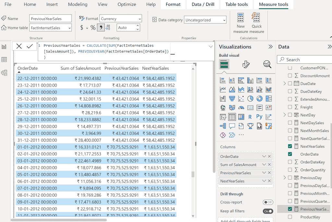Screen dimensions: 332x222
Task: Expand the DueDate field group
Action: pyautogui.click(x=285, y=83)
